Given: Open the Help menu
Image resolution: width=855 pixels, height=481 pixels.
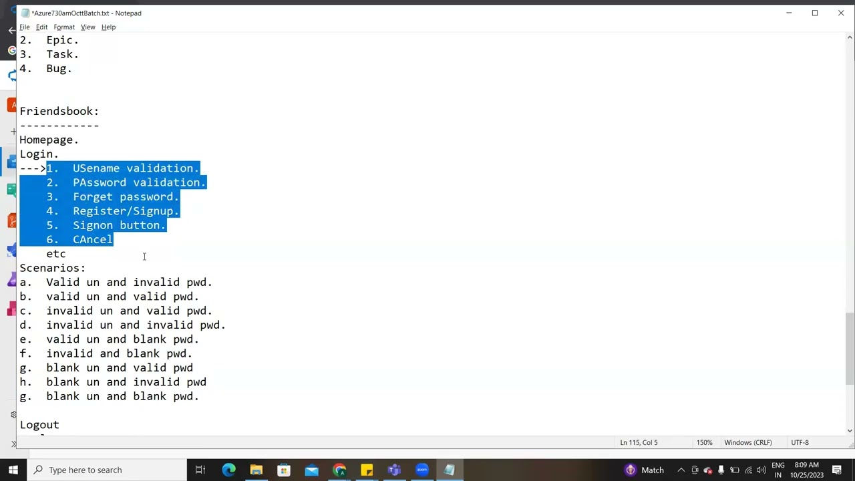Looking at the screenshot, I should pyautogui.click(x=108, y=27).
